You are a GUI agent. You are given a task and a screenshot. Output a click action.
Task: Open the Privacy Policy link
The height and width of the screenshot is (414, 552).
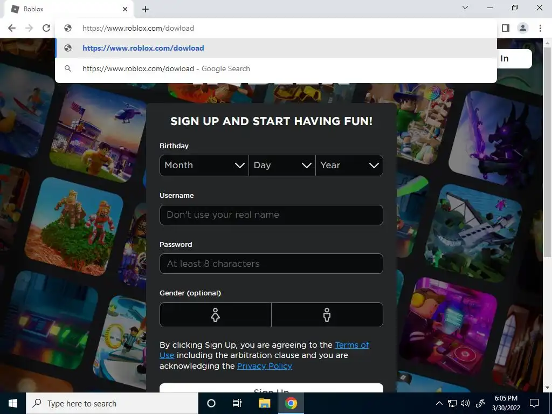pyautogui.click(x=264, y=366)
